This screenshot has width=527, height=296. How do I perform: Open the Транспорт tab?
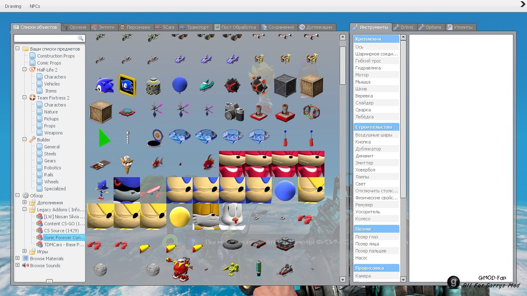[195, 27]
